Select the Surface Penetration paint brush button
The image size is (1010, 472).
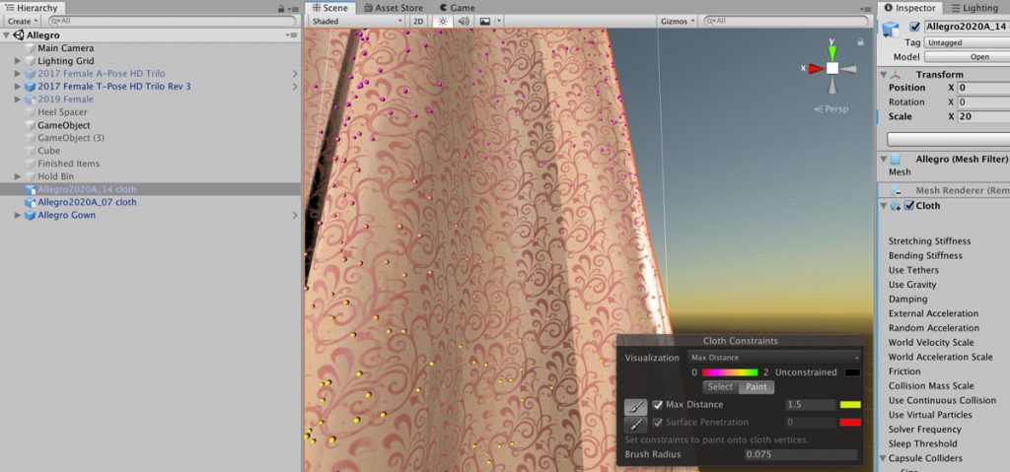636,425
